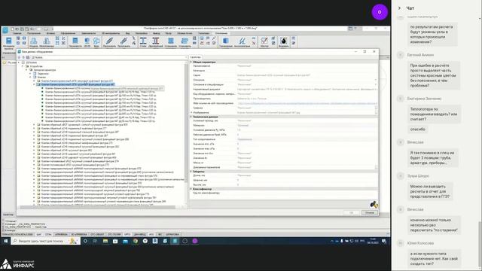Click the valve picture icon in dialog corner
Image resolution: width=482 pixels, height=271 pixels.
374,204
